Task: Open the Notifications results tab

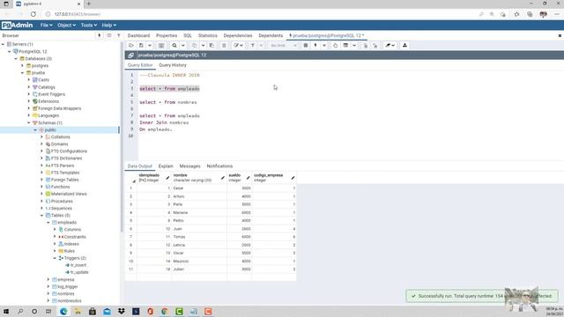Action: [x=219, y=166]
